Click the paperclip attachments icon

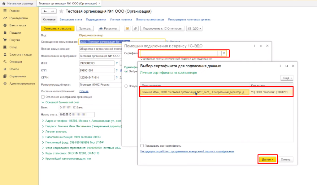135,28
